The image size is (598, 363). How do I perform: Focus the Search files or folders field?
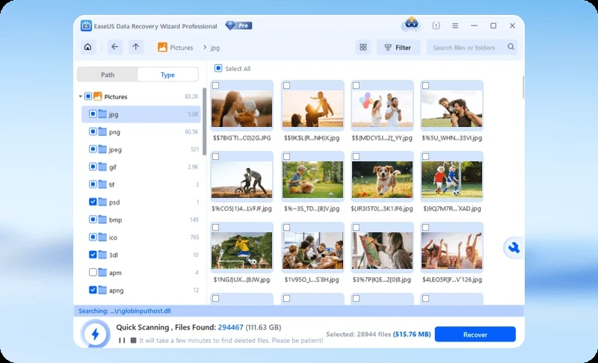[472, 47]
